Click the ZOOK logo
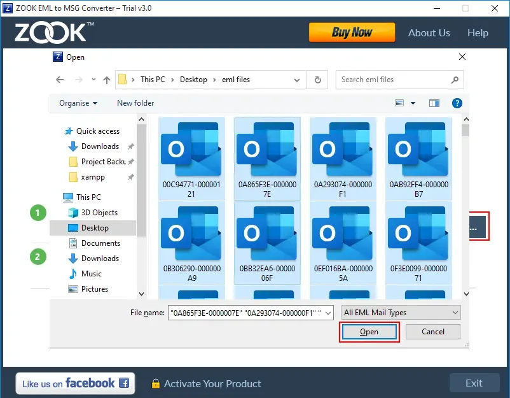The height and width of the screenshot is (398, 510). (x=54, y=33)
